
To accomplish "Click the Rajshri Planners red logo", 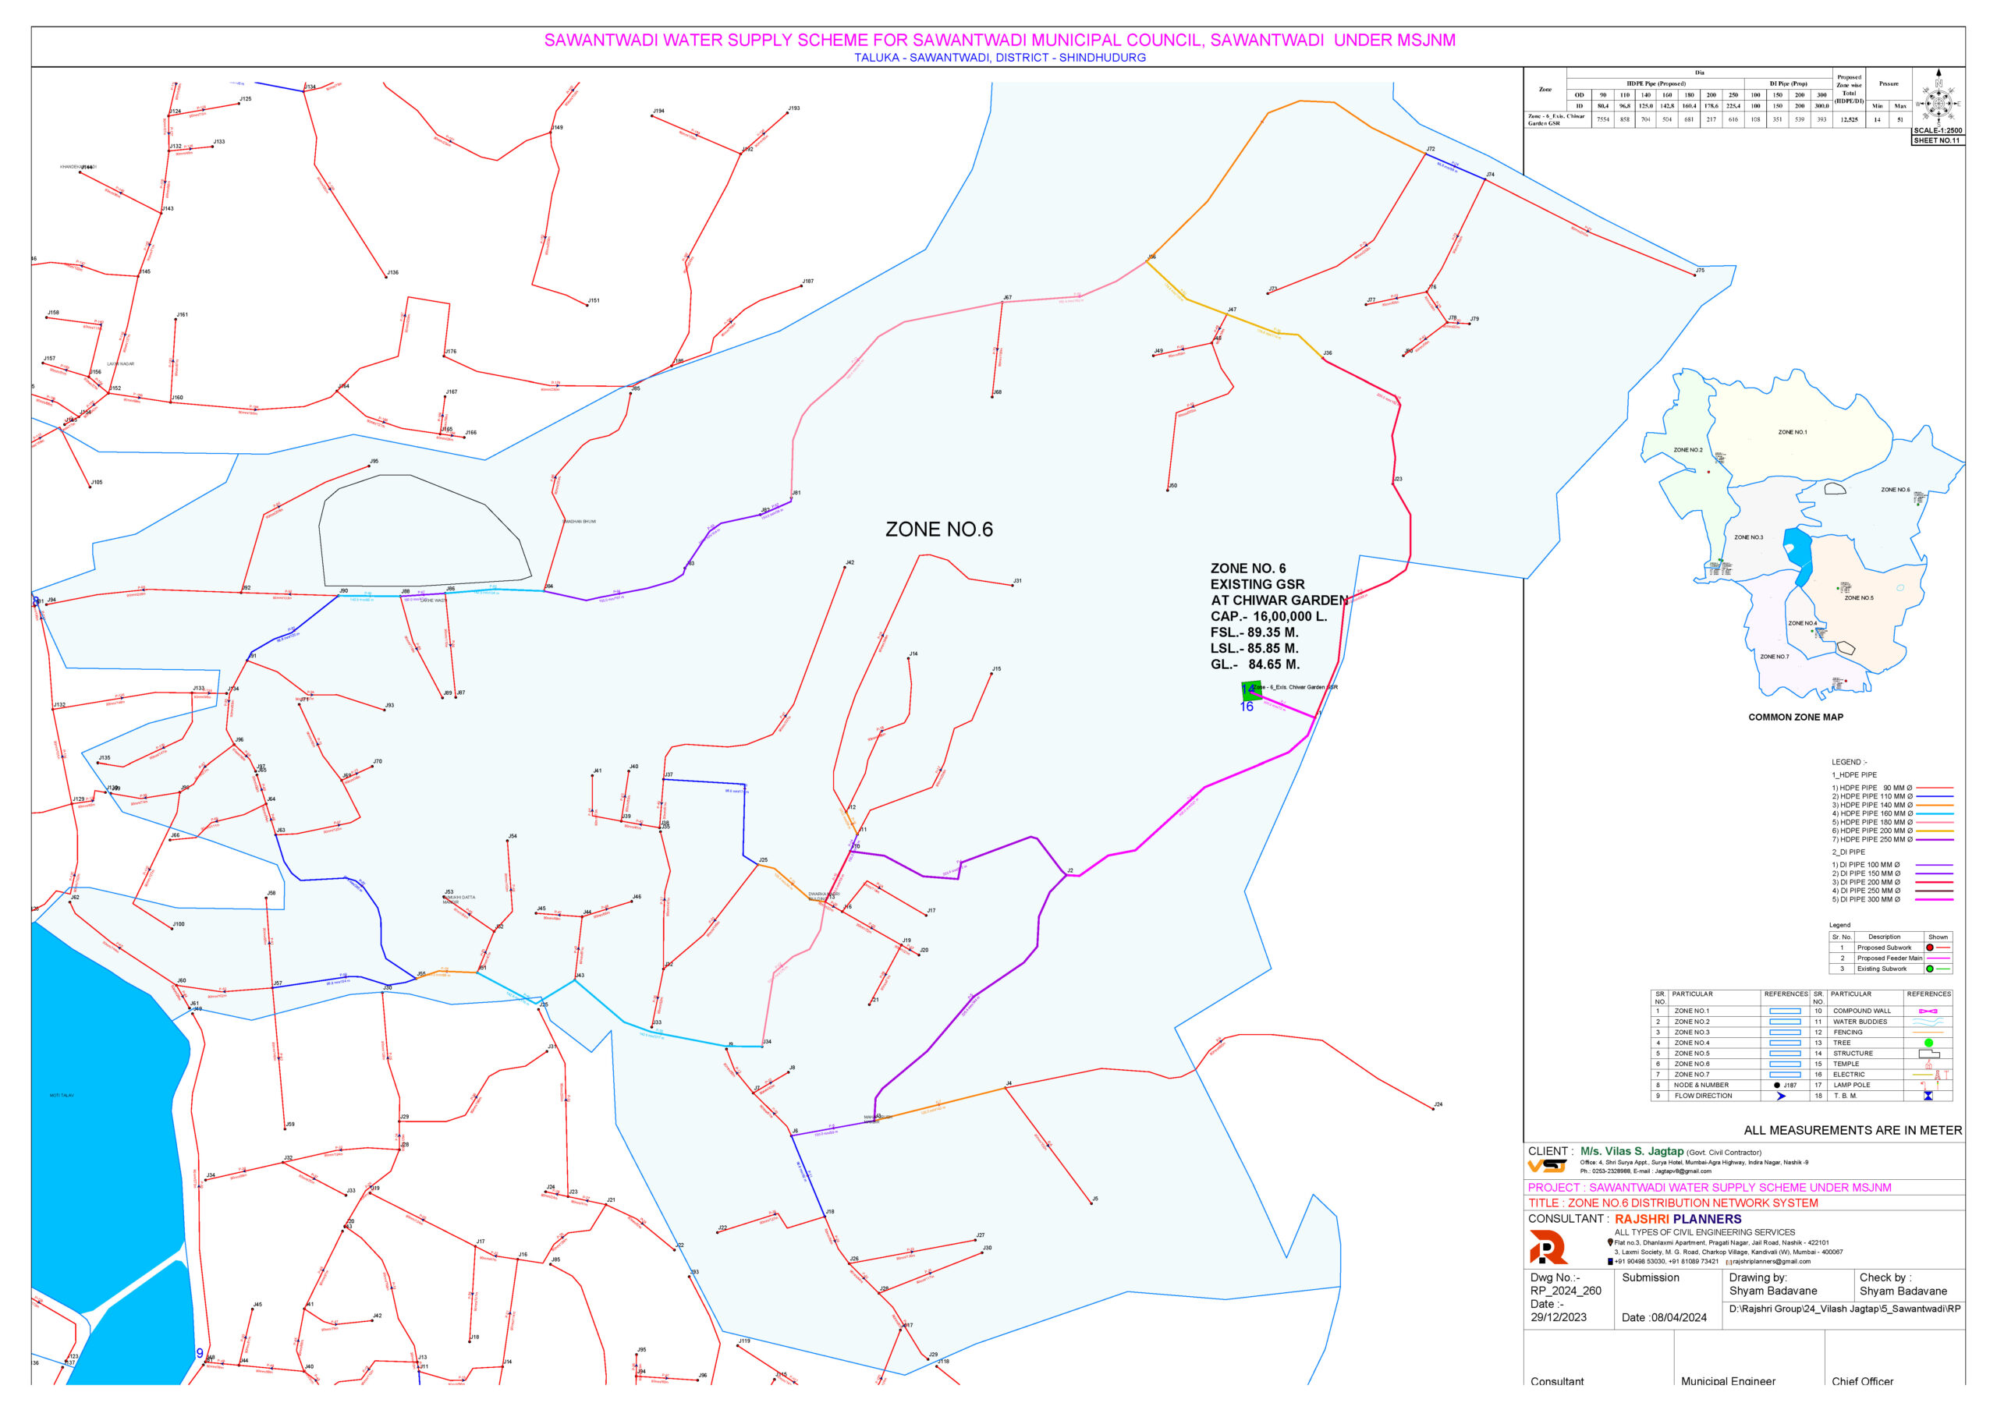I will click(1548, 1248).
